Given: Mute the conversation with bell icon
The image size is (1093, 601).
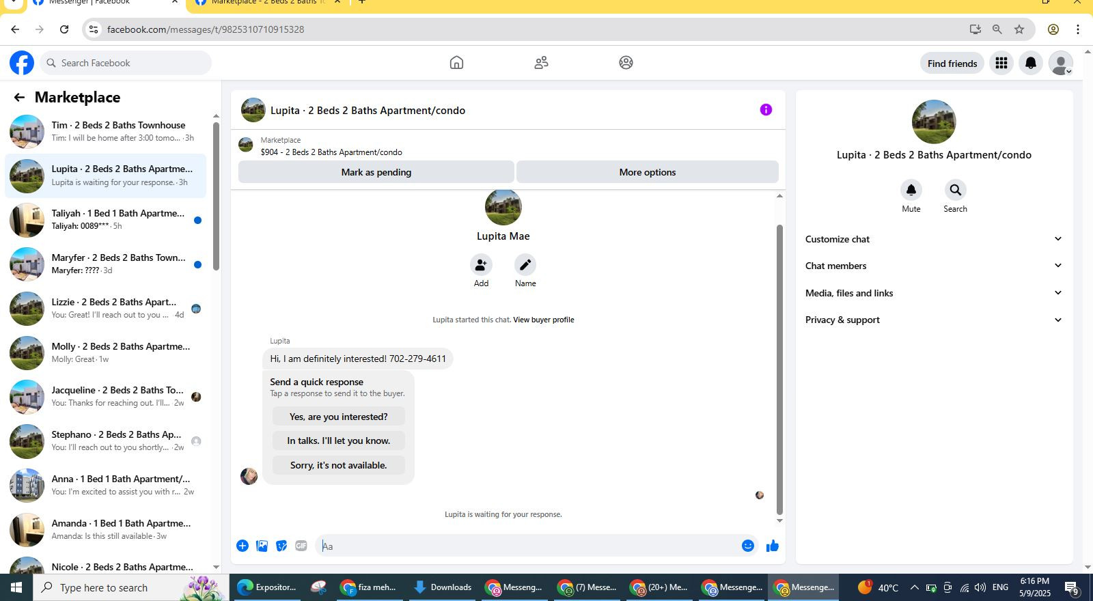Looking at the screenshot, I should [911, 190].
